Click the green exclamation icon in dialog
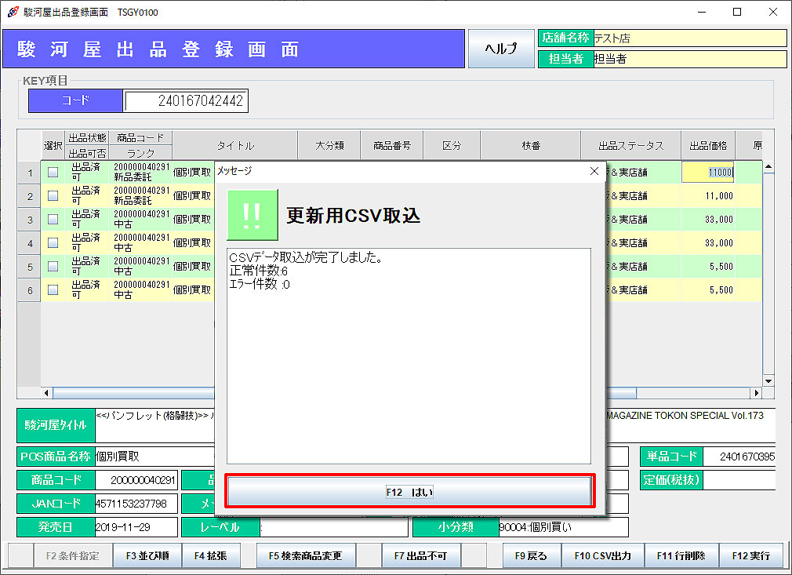 pos(252,215)
